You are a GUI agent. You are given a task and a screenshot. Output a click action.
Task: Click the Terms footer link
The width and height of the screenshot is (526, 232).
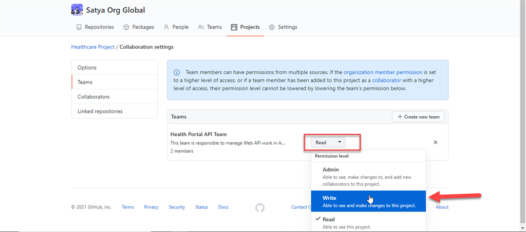point(128,207)
